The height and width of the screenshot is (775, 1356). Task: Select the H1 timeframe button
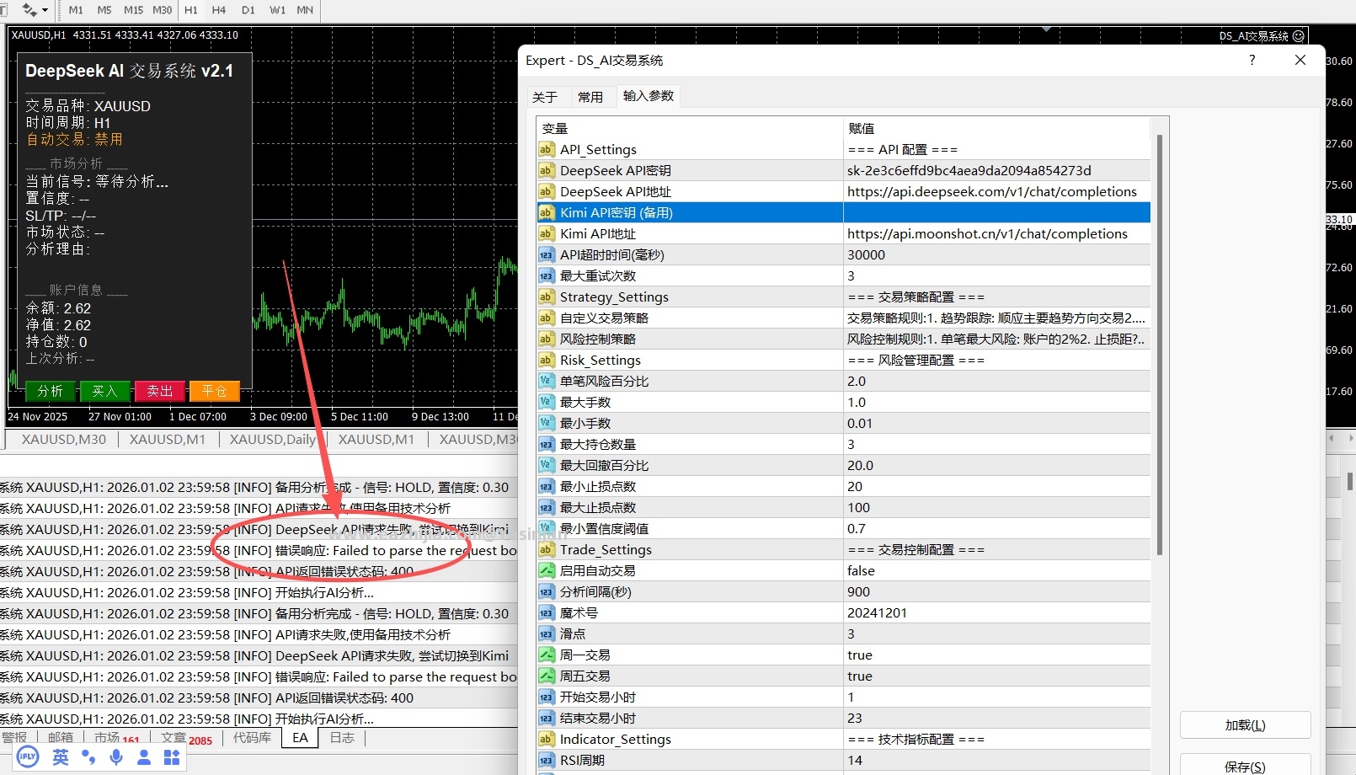tap(191, 10)
